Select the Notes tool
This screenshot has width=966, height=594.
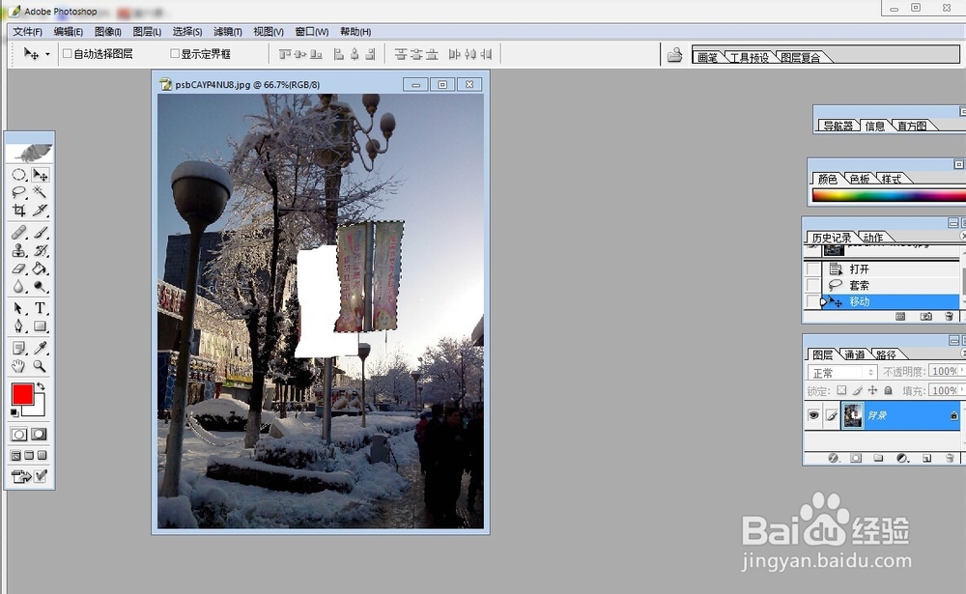click(19, 348)
